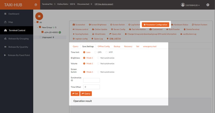
Task: Switch to the Query tab
Action: pos(76,46)
